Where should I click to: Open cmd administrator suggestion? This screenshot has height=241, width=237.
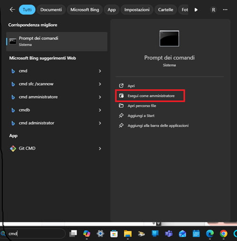tap(36, 123)
